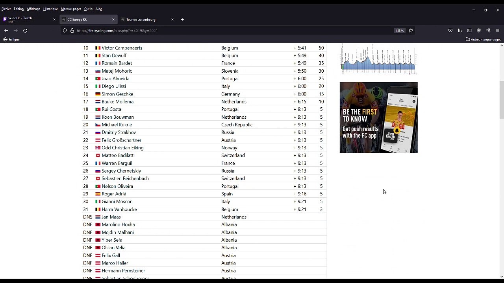Switch to the Tour de Luxembourg tab
504x283 pixels.
[148, 19]
